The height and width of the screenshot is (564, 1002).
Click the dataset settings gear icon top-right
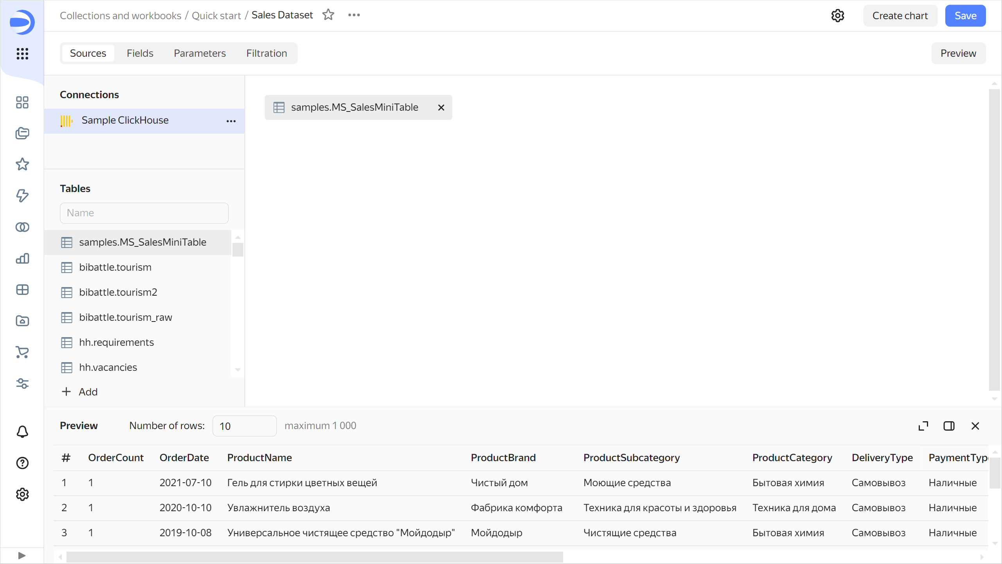(x=839, y=15)
